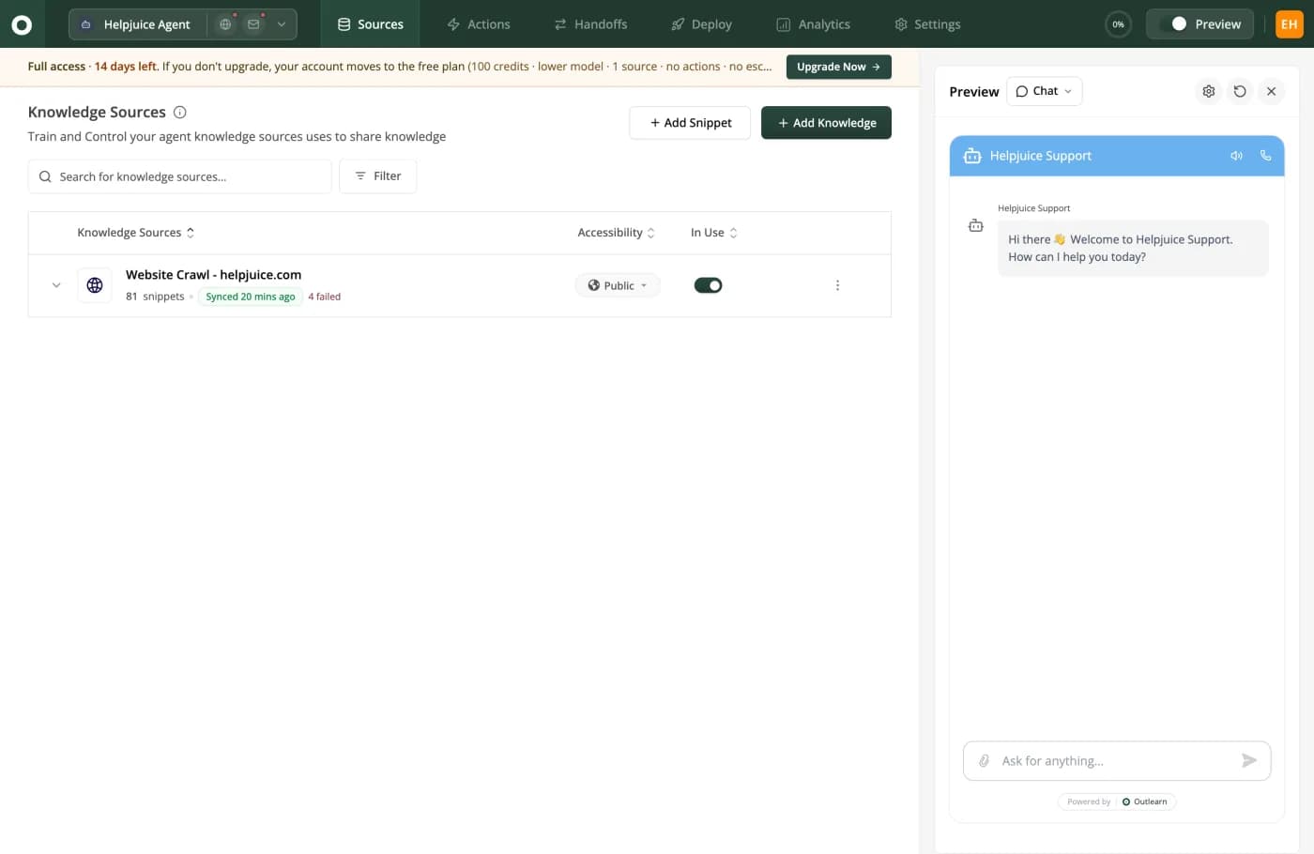The height and width of the screenshot is (854, 1314).
Task: Open the Settings tab
Action: (927, 24)
